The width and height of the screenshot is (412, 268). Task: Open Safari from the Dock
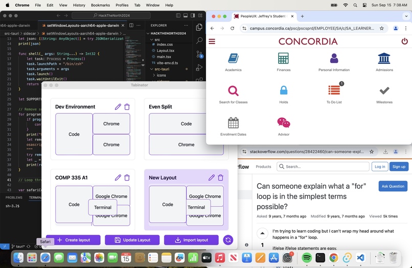(45, 258)
